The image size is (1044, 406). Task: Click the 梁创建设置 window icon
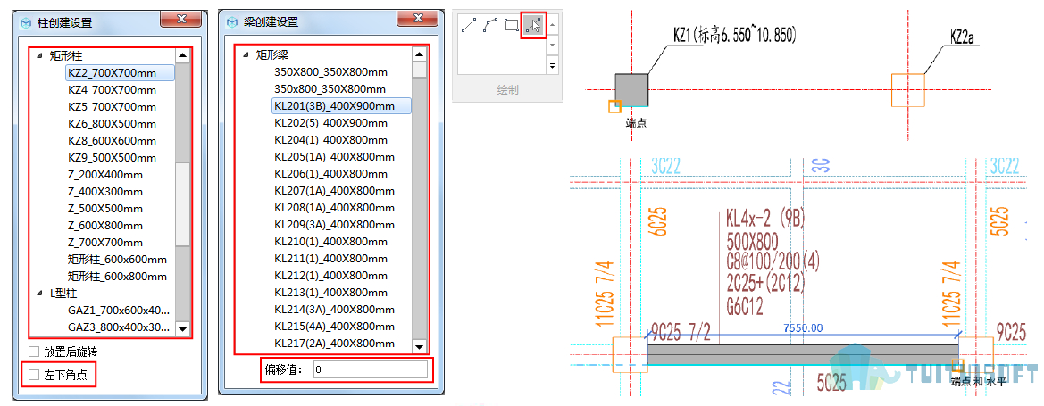[x=232, y=22]
